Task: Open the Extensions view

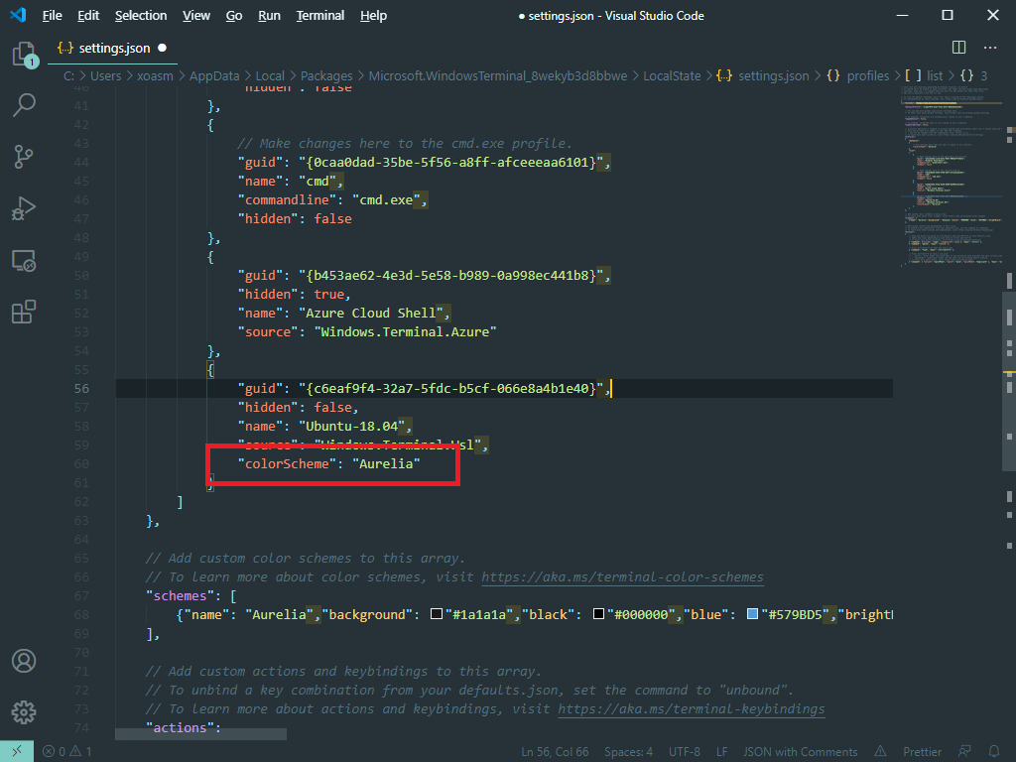Action: click(24, 312)
